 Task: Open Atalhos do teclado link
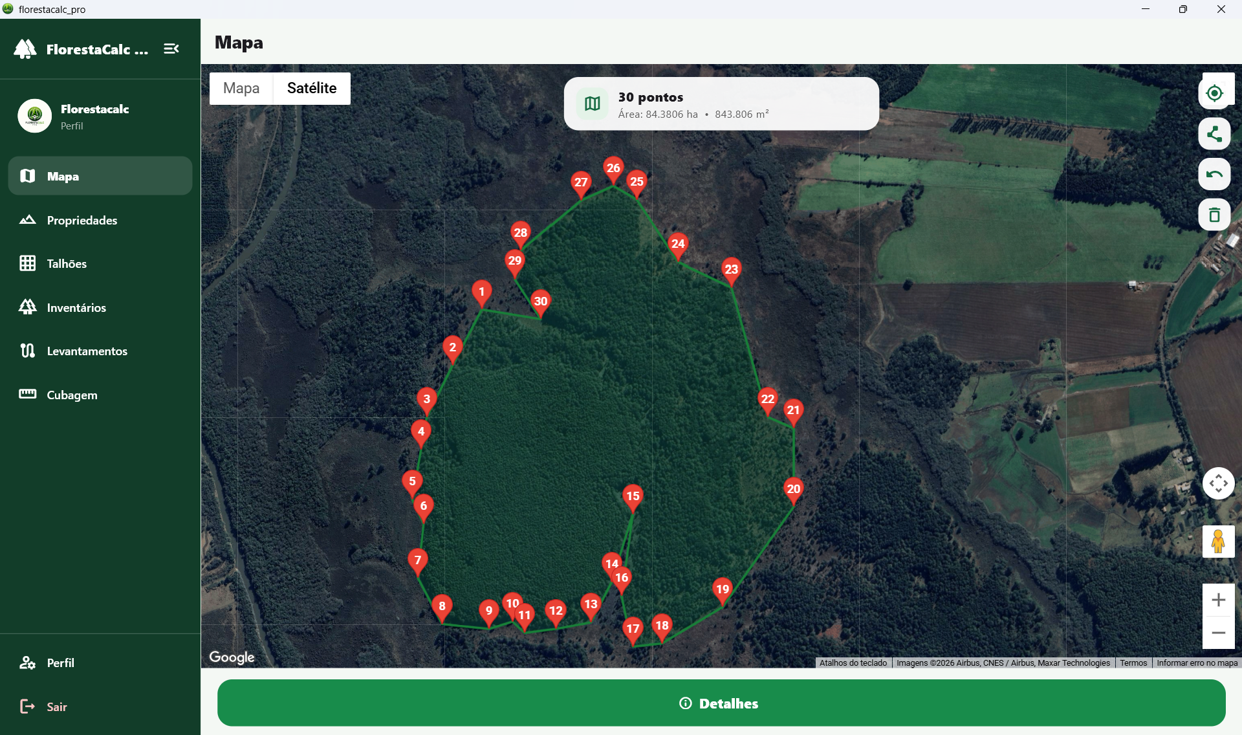(853, 663)
